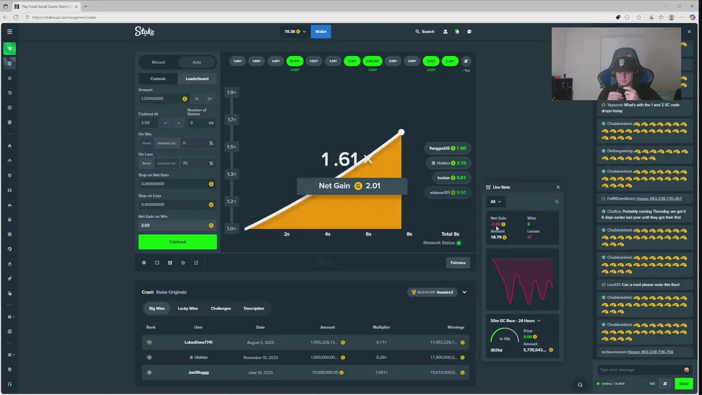702x395 pixels.
Task: Switch to Auto betting mode
Action: point(197,62)
